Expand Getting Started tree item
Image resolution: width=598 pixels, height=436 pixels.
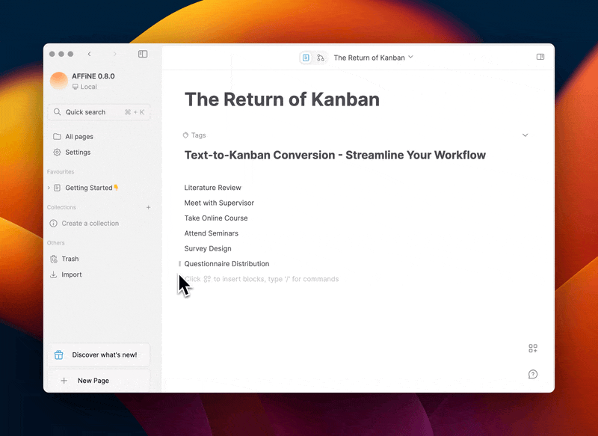(x=49, y=188)
